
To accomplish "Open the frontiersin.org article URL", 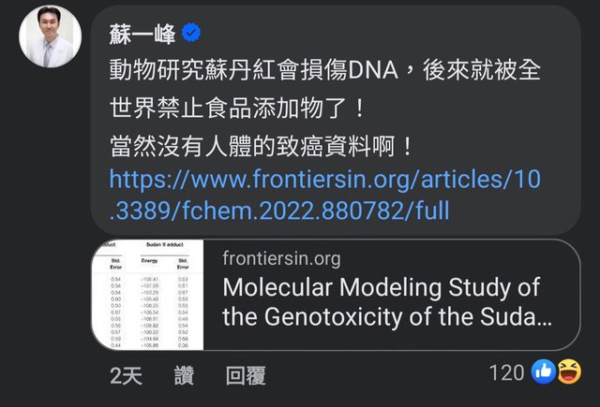I will point(324,179).
